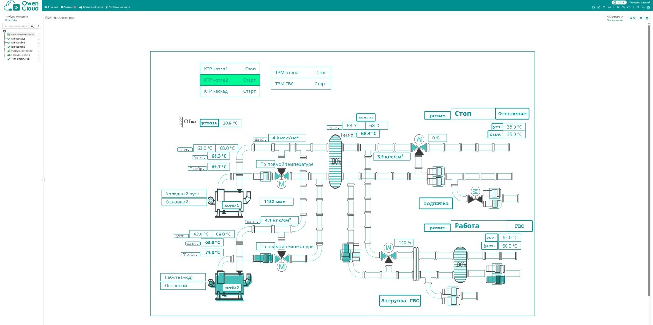Image resolution: width=653 pixels, height=325 pixels.
Task: Click the Owen Cloud logo
Action: (x=21, y=6)
